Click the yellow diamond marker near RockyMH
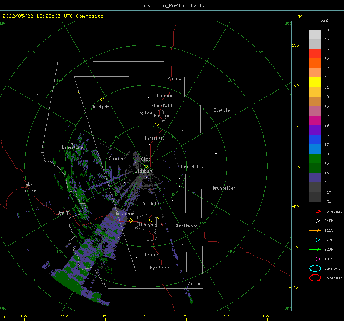Viewport: 344px width, 321px height. [102, 100]
